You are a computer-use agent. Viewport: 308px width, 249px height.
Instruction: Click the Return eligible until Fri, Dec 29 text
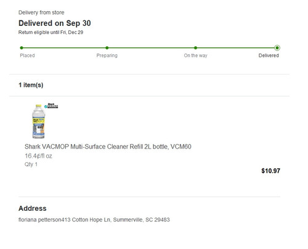(x=51, y=32)
